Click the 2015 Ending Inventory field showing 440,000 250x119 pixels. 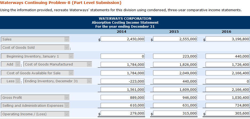[175, 81]
